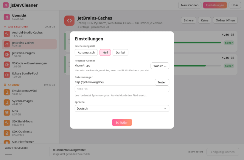Open the Sprache dropdown showing Deutsch
This screenshot has height=160, width=244.
pos(122,109)
